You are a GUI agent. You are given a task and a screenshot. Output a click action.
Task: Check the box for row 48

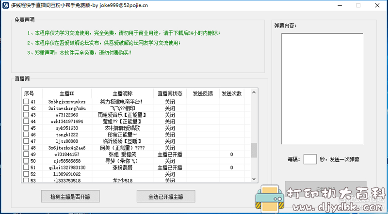pyautogui.click(x=26, y=148)
